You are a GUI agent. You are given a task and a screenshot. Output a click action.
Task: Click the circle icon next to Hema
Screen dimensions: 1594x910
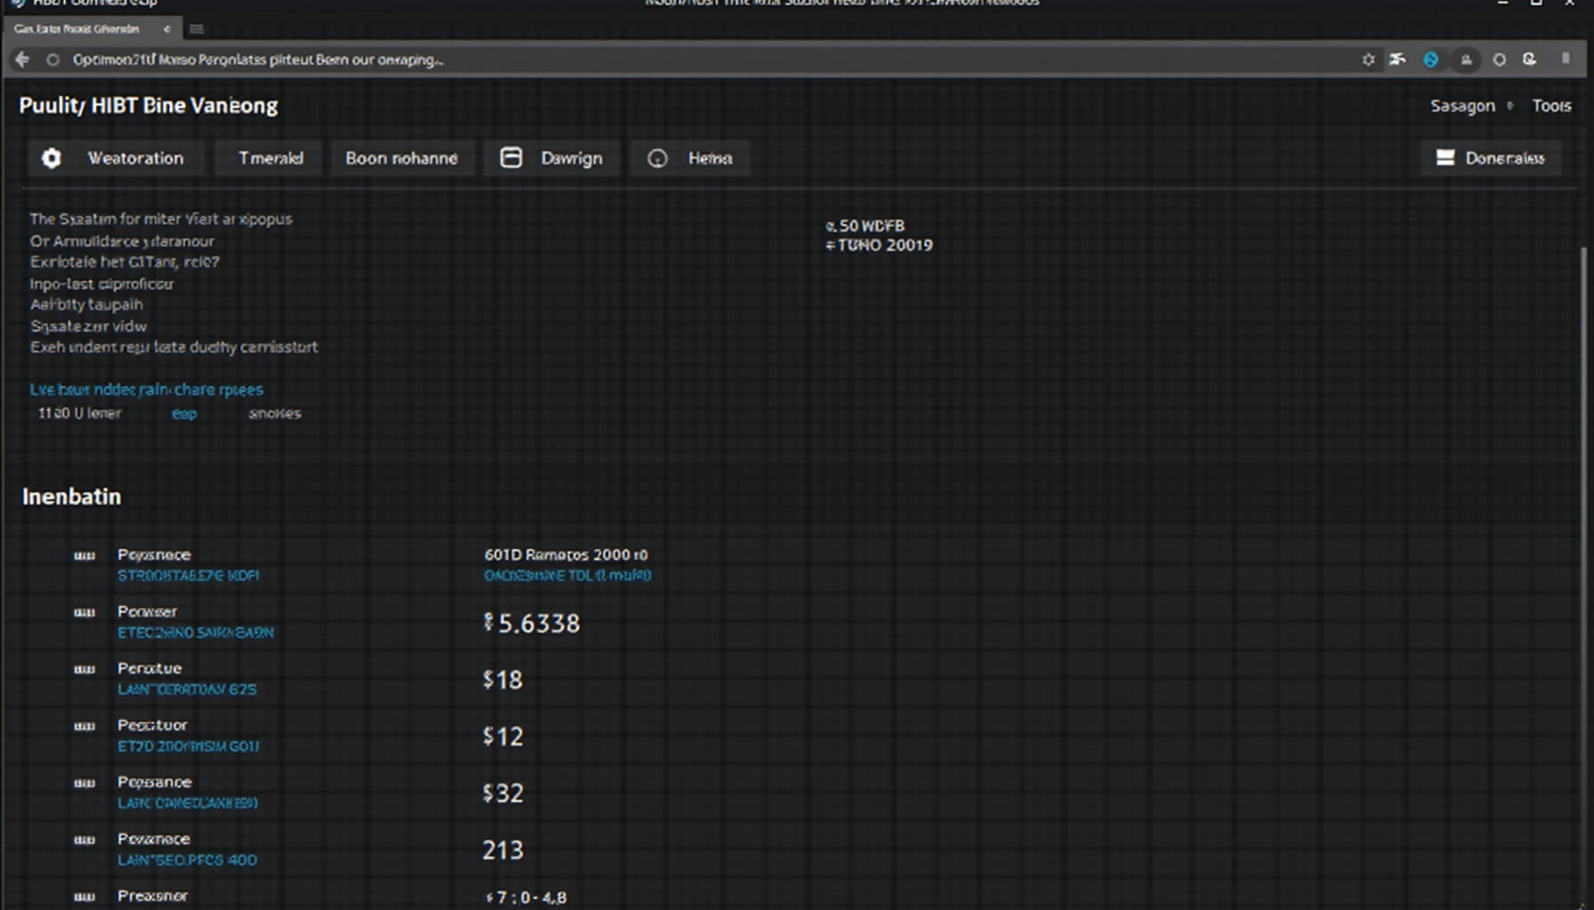point(657,158)
